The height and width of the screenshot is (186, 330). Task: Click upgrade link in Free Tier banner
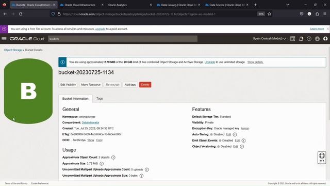(100, 29)
